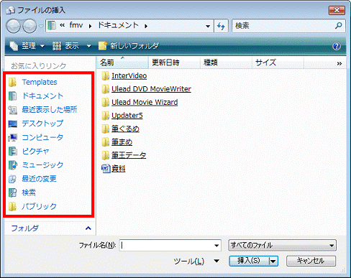
Task: Click the 検索 saved search icon in sidebar
Action: coord(12,193)
